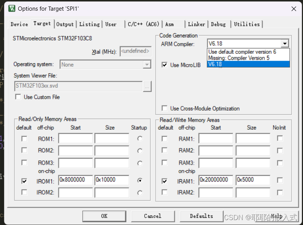Choose 'Missing: Compiler Version 5' option
303x225 pixels.
click(x=248, y=58)
